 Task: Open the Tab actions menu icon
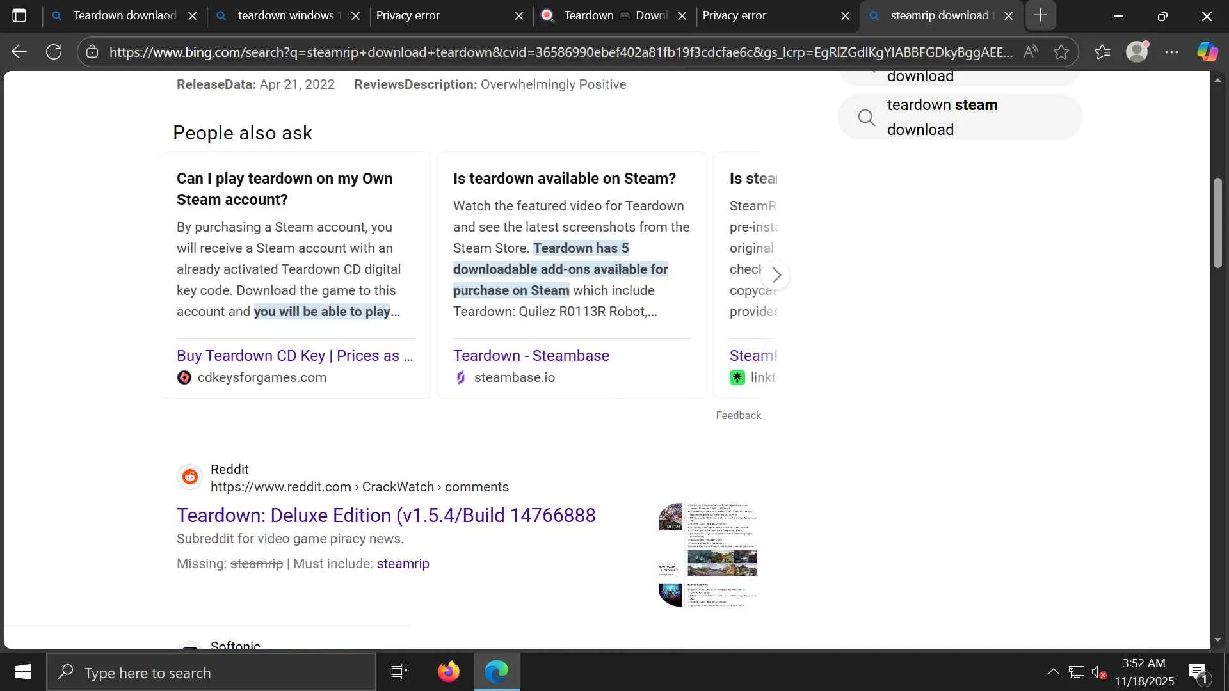(x=19, y=15)
